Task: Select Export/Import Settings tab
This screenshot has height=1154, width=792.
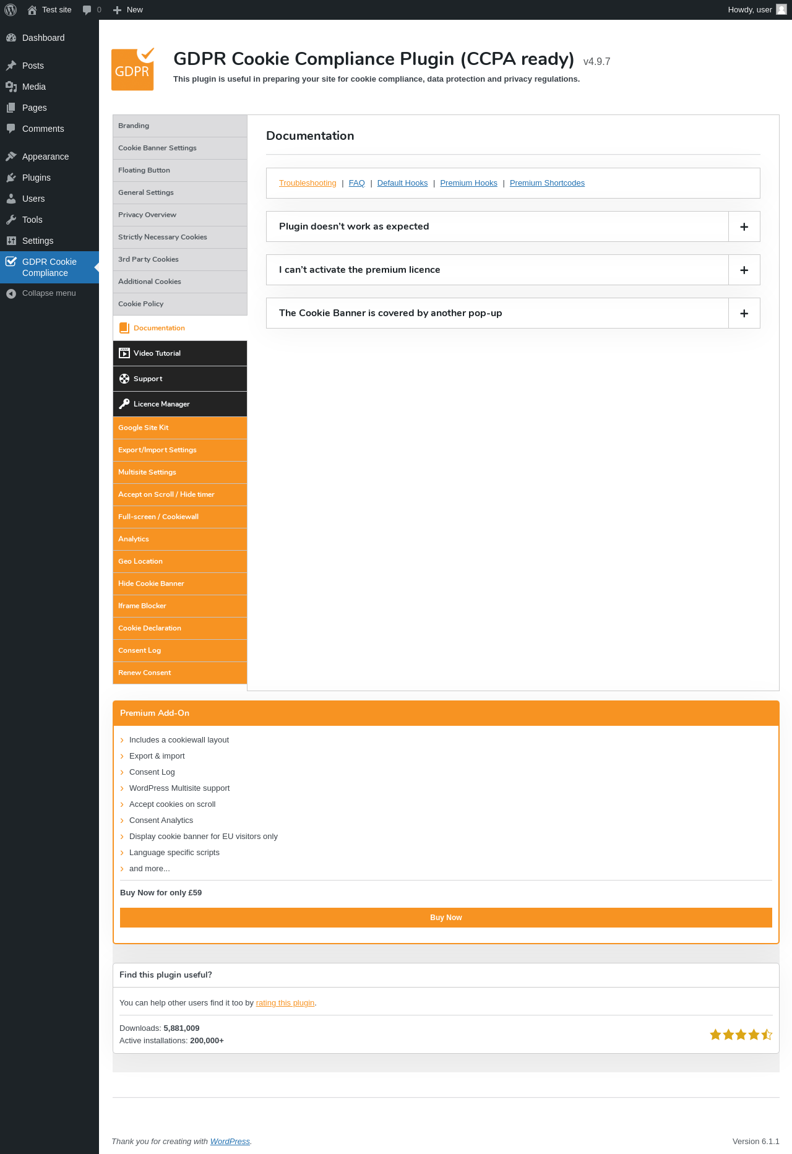Action: point(180,450)
